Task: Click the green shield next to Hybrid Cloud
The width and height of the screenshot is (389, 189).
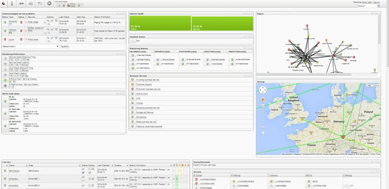Action: [132, 94]
